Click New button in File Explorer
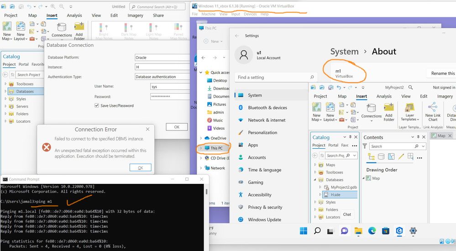456x251 pixels. [x=213, y=41]
